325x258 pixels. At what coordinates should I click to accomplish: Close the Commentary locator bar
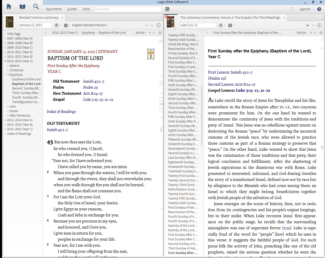[x=321, y=33]
